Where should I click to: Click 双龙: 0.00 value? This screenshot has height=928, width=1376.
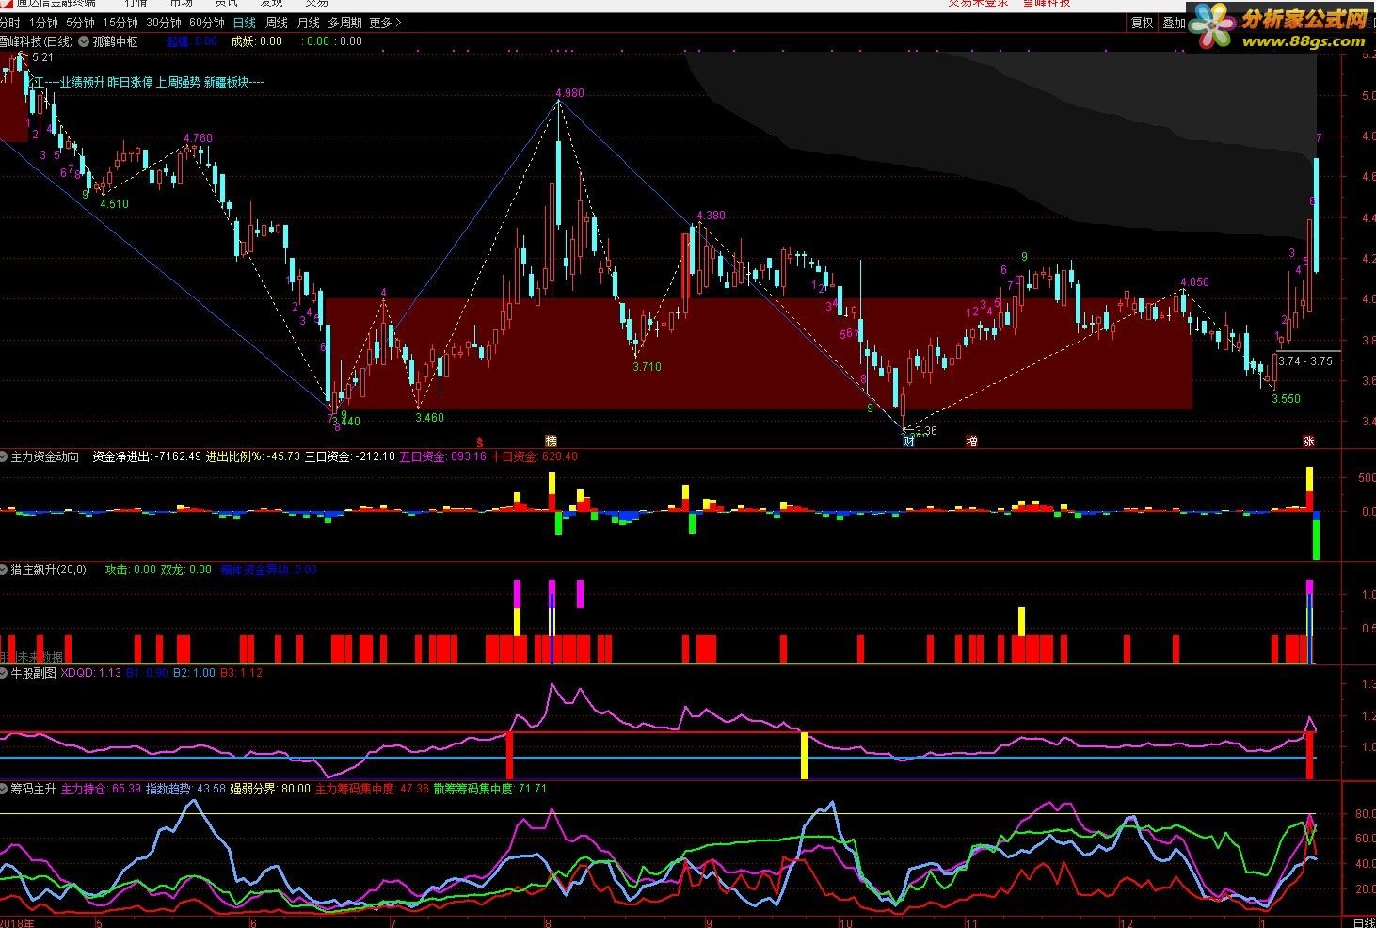pos(186,569)
